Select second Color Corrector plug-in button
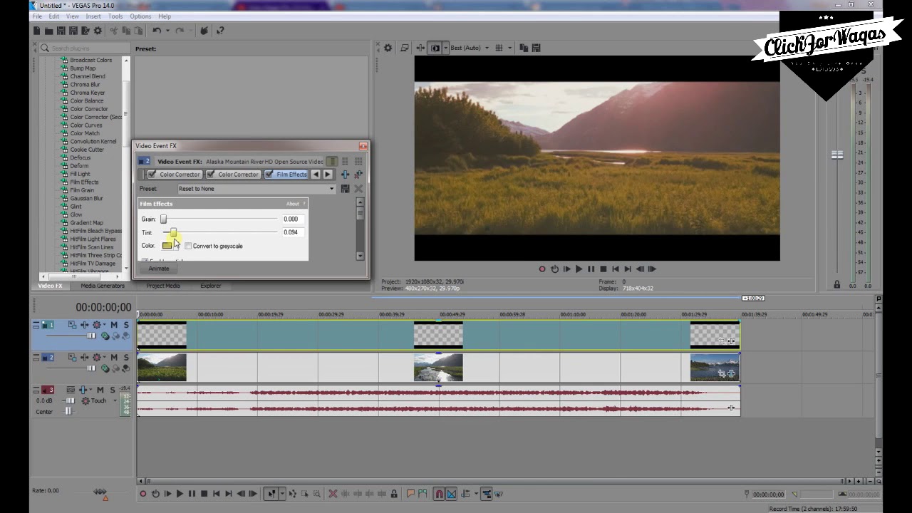 pos(232,175)
